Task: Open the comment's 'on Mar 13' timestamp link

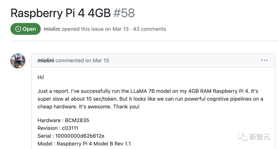Action: click(x=97, y=60)
